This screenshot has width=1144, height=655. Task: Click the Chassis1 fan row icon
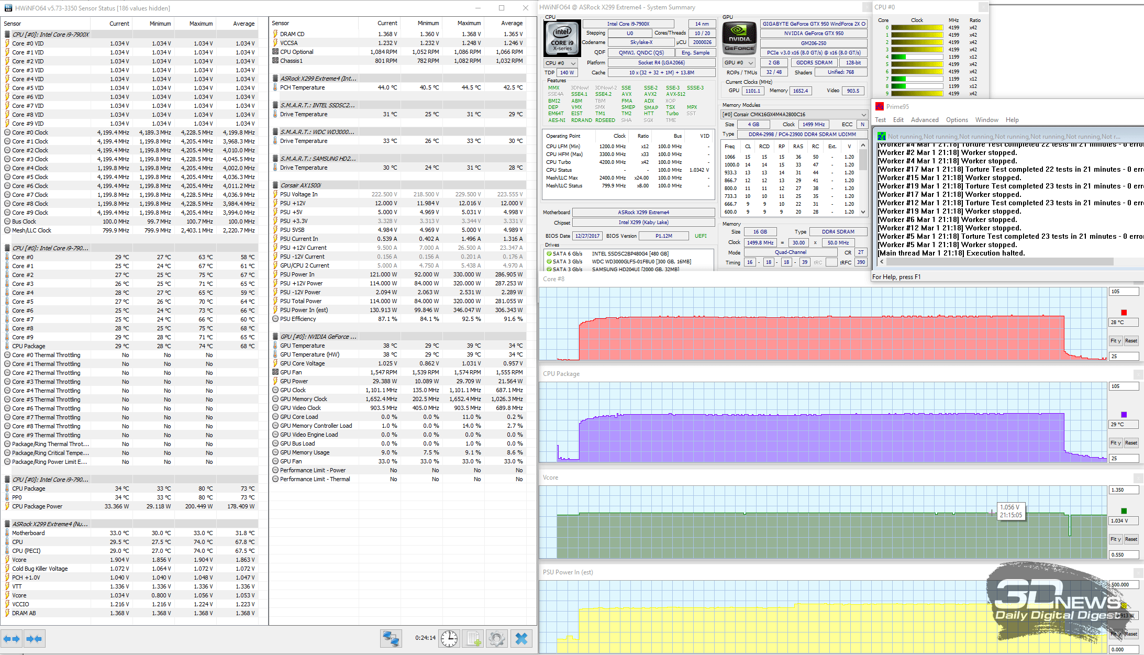275,61
